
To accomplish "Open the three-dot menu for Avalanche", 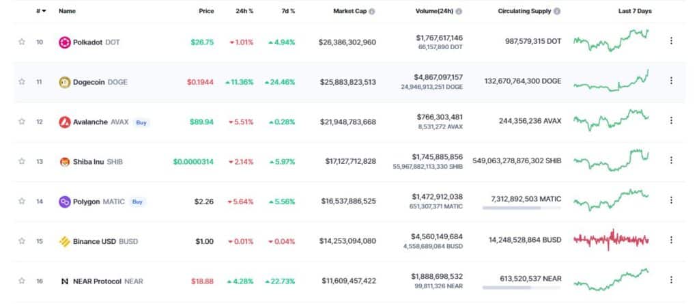I will (x=671, y=120).
